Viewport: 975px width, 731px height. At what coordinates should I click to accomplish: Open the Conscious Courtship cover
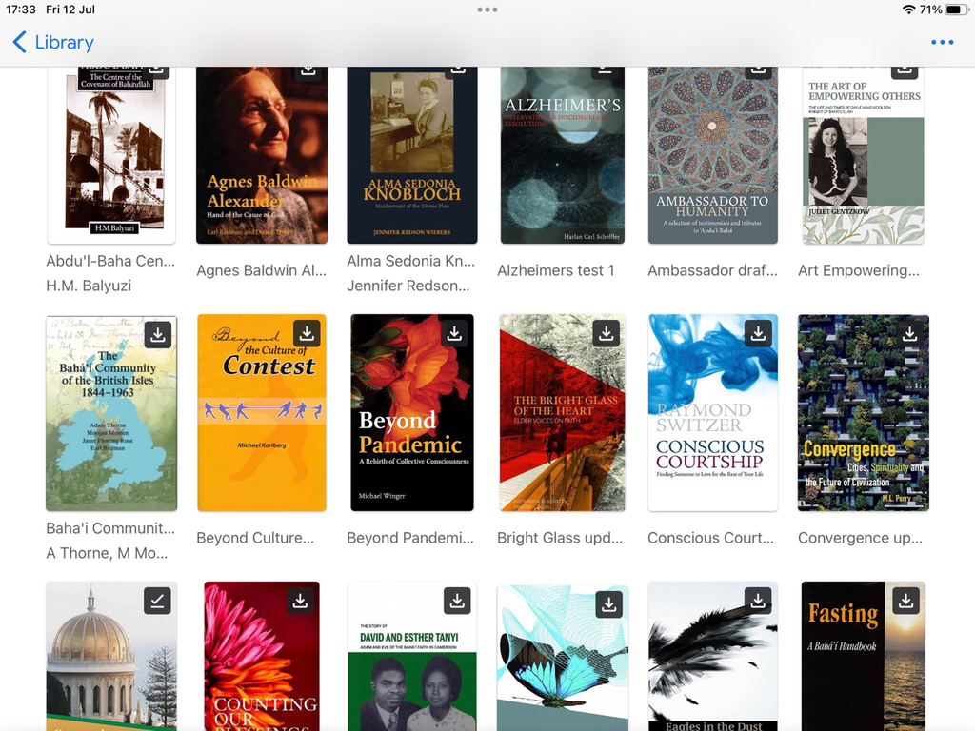(x=713, y=413)
